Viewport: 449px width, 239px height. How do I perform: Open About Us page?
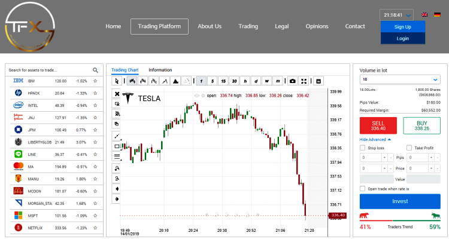click(210, 26)
